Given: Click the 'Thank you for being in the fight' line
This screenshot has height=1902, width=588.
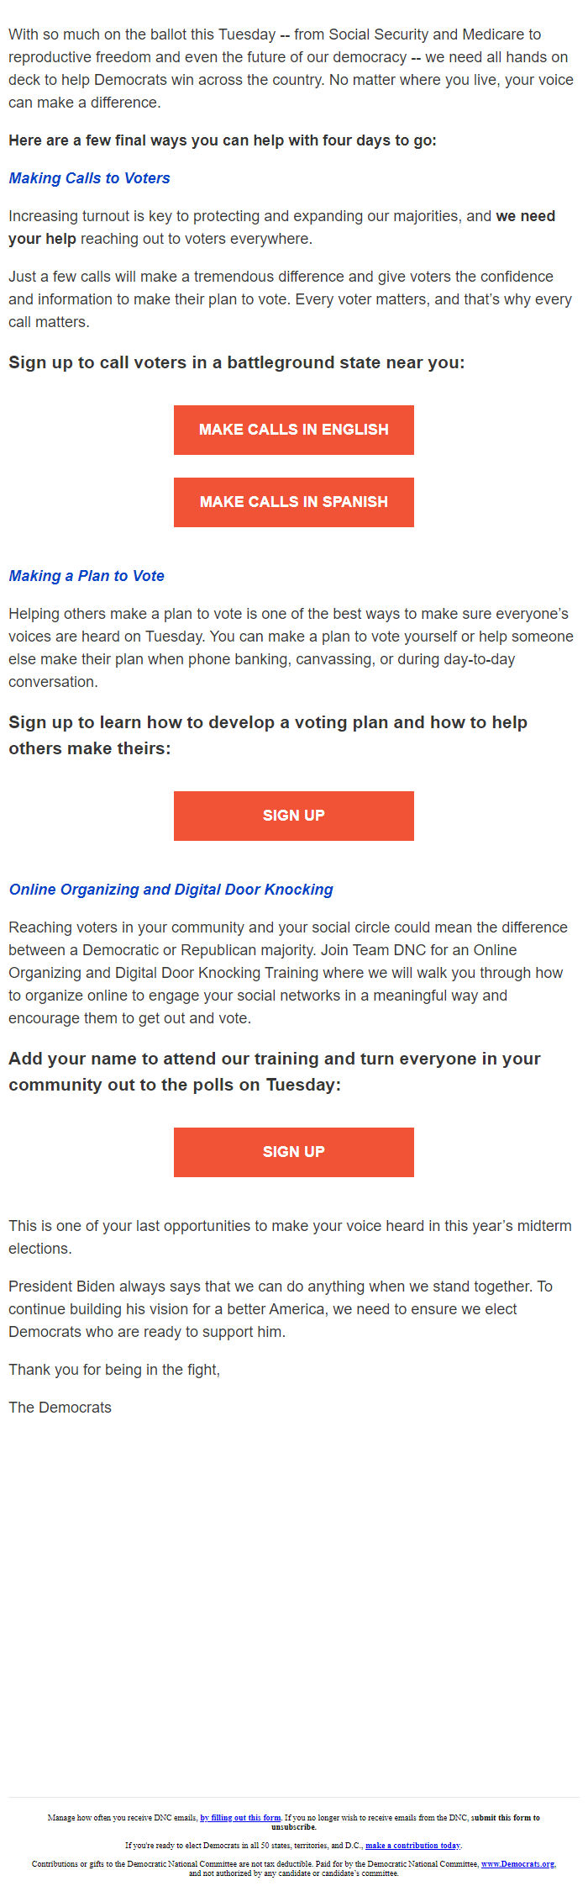Looking at the screenshot, I should 114,1370.
